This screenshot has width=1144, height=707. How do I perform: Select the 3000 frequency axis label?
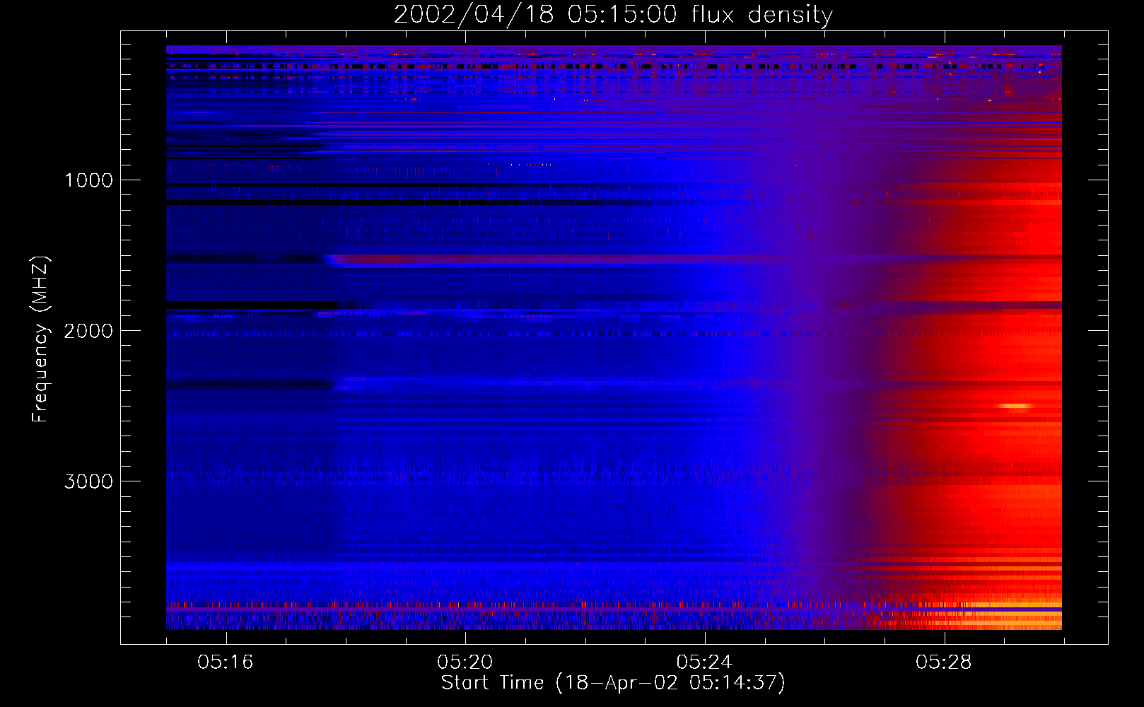(x=88, y=481)
